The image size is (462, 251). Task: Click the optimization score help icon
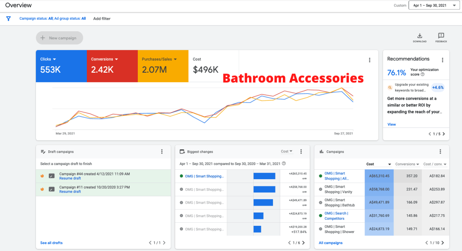tap(423, 74)
